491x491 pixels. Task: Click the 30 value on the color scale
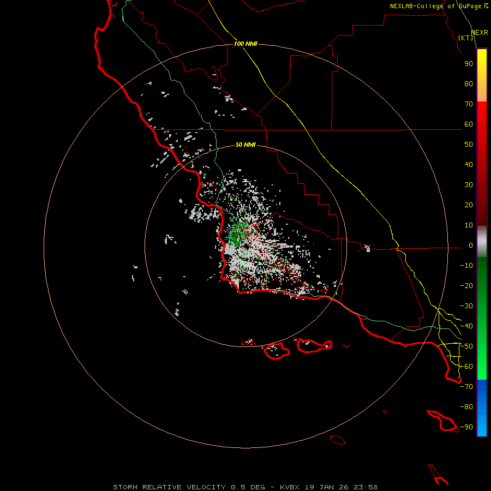469,185
